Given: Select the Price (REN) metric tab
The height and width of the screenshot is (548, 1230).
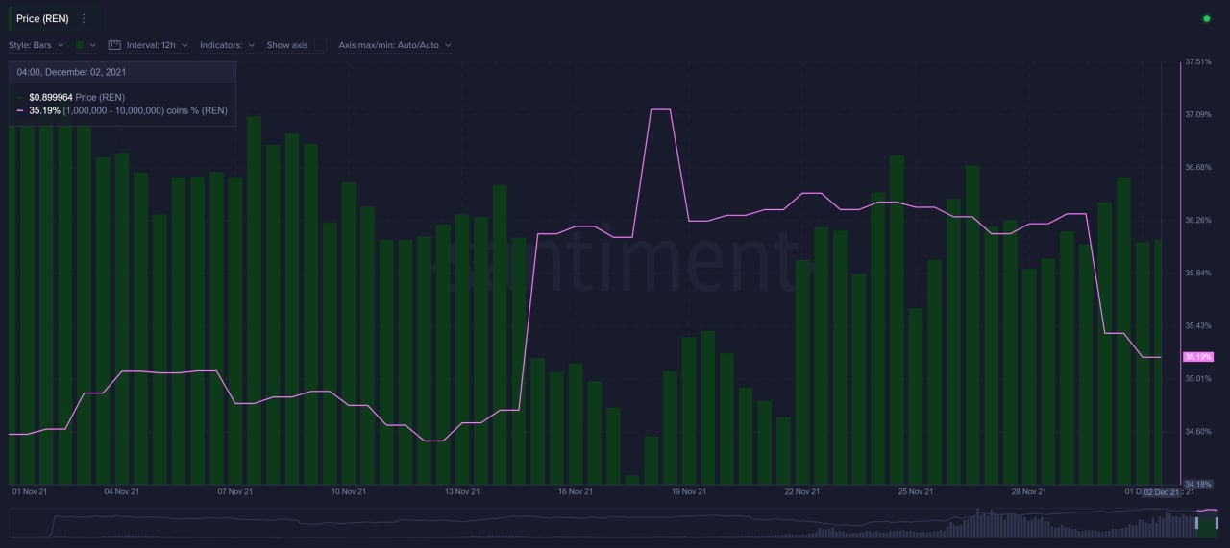Looking at the screenshot, I should (41, 18).
